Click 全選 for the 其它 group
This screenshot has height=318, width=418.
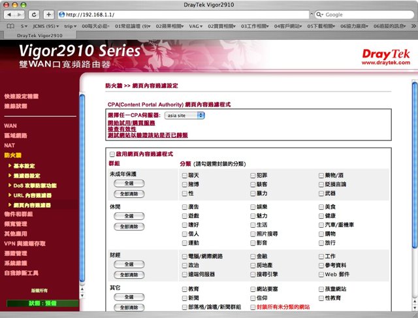point(129,297)
